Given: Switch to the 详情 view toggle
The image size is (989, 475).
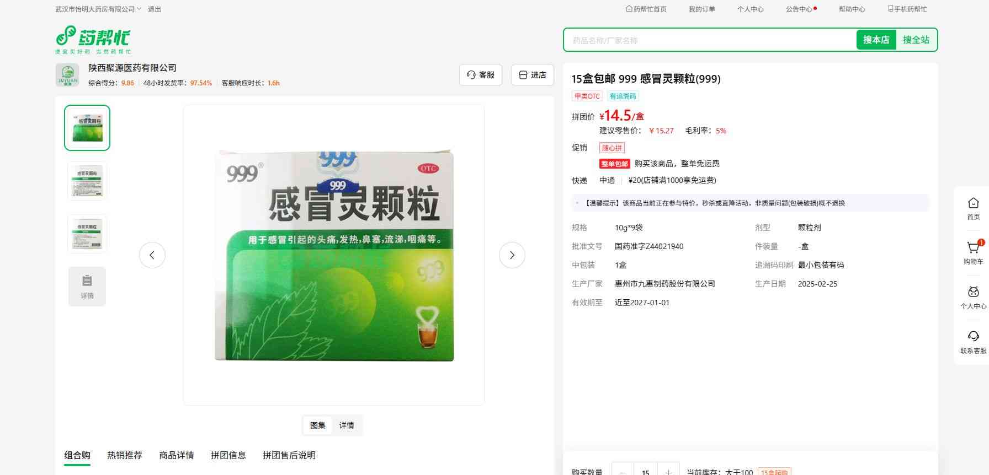Looking at the screenshot, I should pos(347,425).
